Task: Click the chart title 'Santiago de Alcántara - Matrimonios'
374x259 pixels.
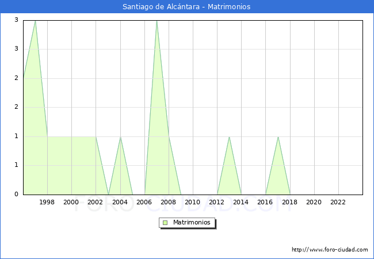Action: [186, 7]
